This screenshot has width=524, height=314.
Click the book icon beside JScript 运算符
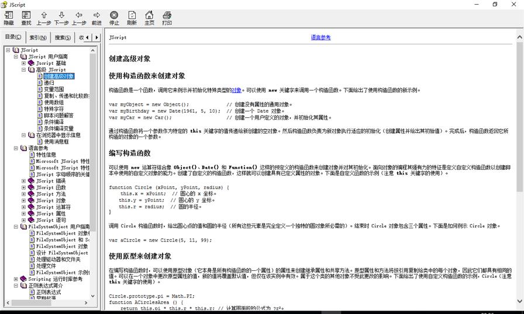pyautogui.click(x=32, y=207)
